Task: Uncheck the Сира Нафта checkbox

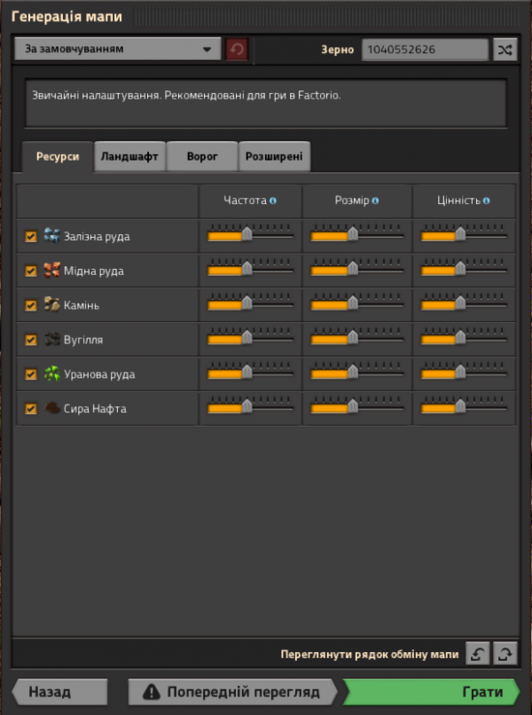Action: (30, 409)
